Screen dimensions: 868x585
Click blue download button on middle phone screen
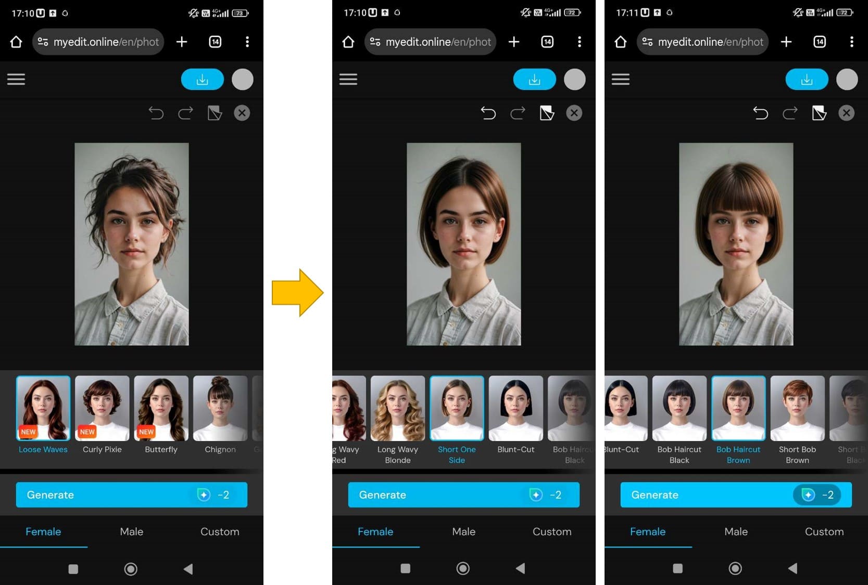click(x=535, y=80)
